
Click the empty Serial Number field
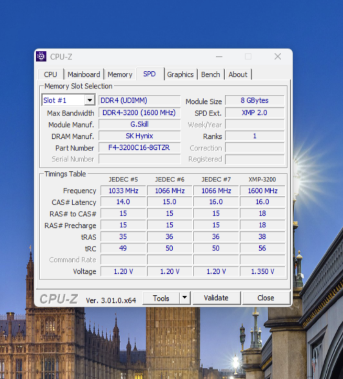[x=140, y=159]
